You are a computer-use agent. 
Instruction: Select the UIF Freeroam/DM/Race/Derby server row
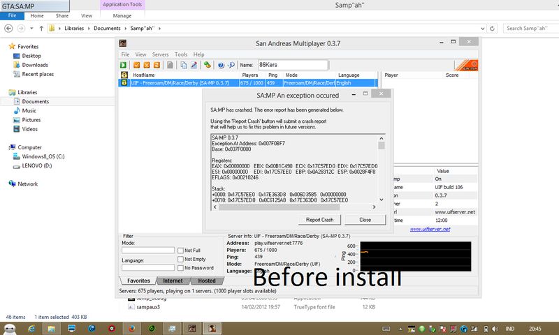pyautogui.click(x=248, y=83)
